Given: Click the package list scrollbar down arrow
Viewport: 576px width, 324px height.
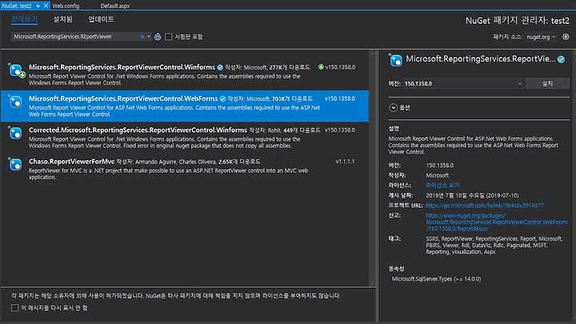Looking at the screenshot, I should point(373,283).
